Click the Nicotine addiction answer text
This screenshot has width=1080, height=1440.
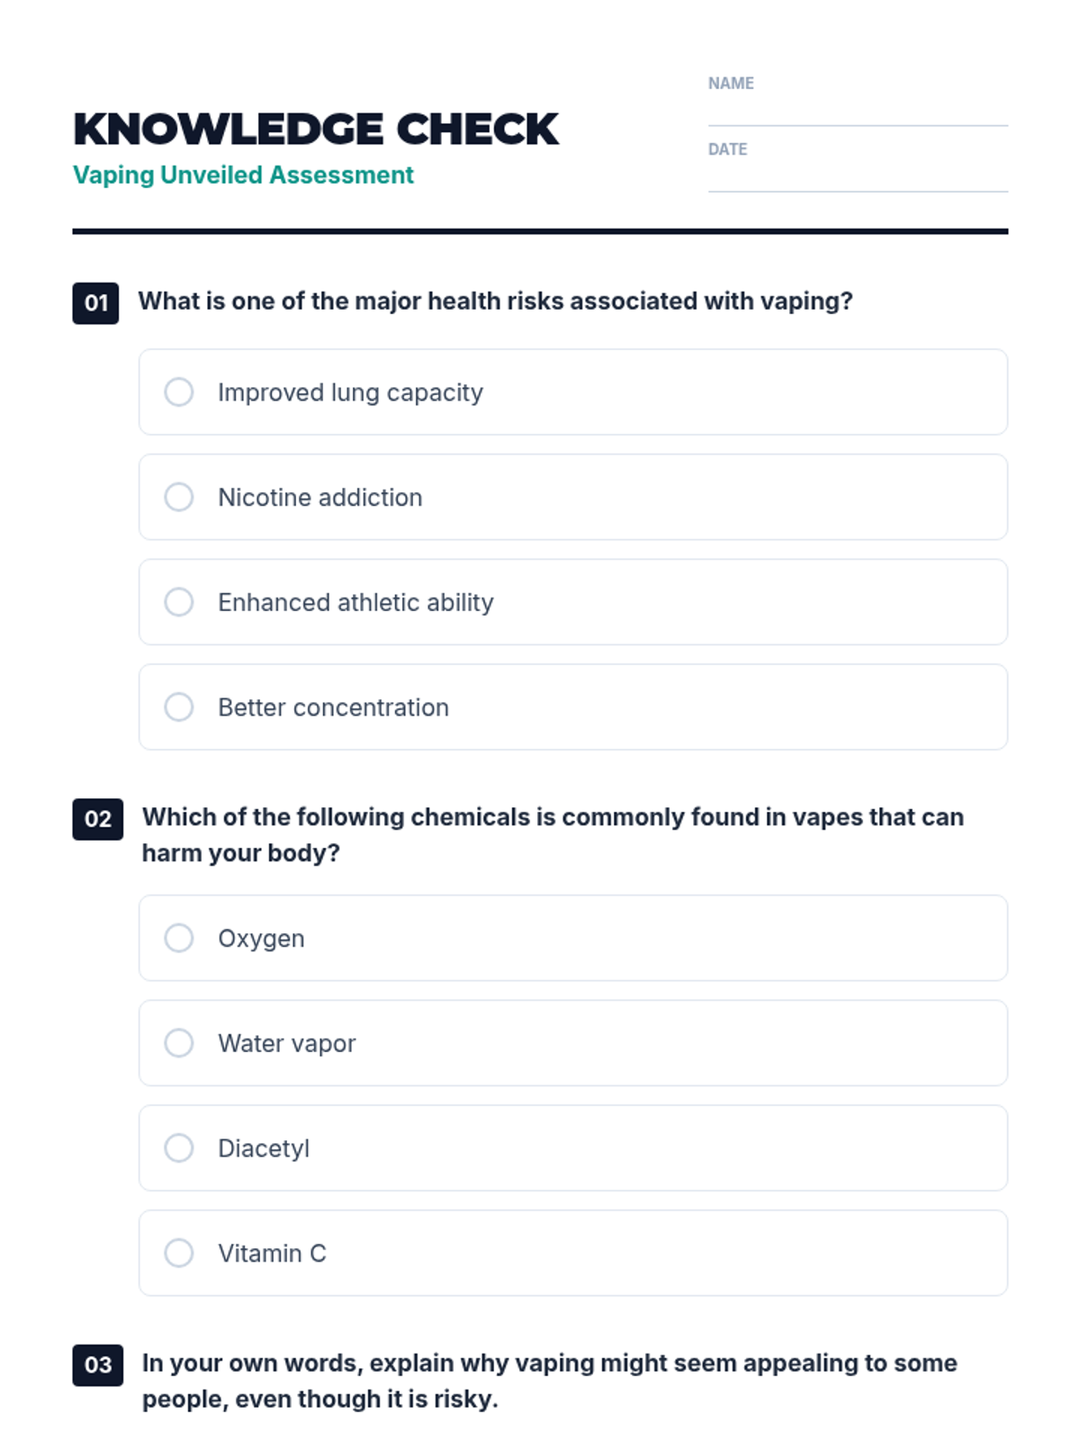coord(319,498)
